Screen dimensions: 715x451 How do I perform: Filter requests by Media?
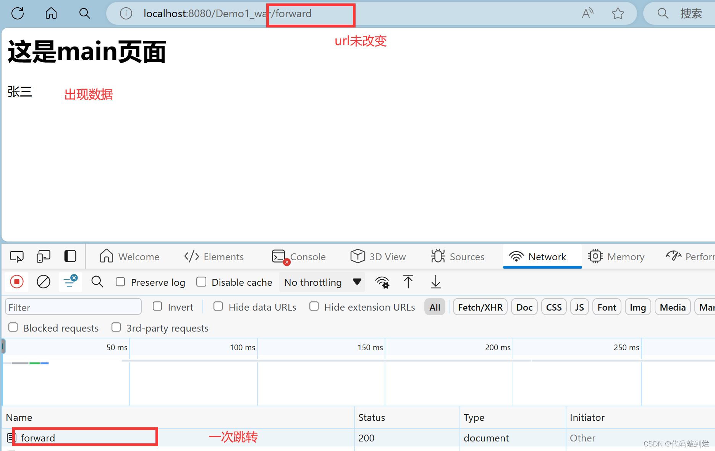click(673, 307)
